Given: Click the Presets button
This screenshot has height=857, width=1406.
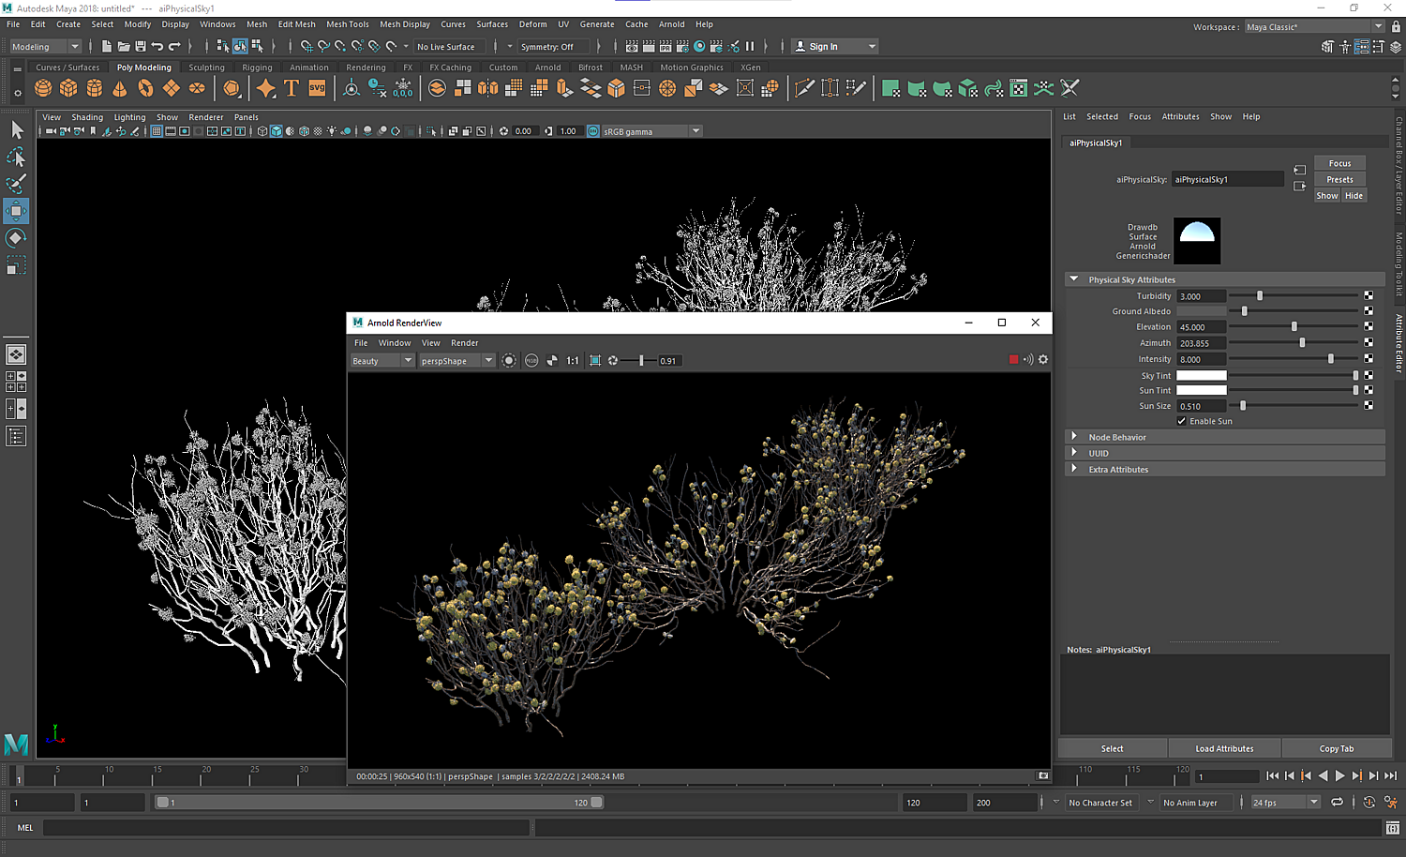Looking at the screenshot, I should 1339,179.
